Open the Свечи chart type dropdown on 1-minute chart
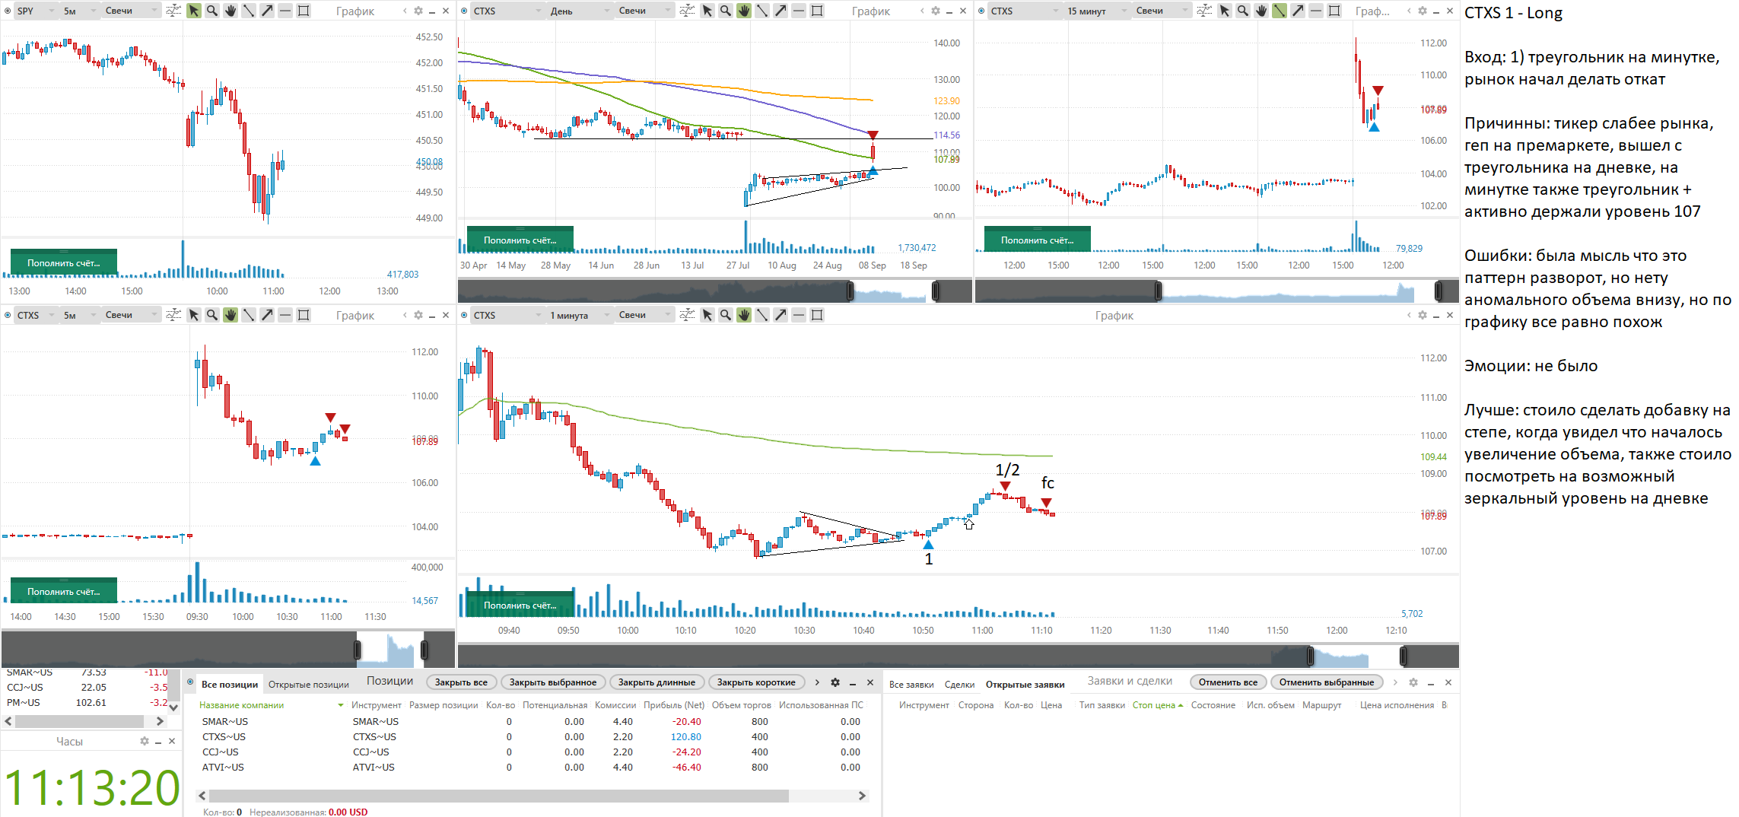Viewport: 1739px width, 817px height. (644, 315)
